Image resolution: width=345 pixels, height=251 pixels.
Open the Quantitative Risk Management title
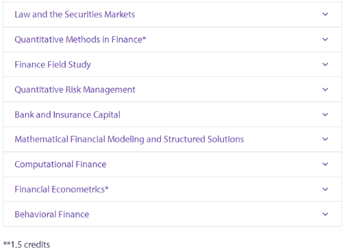(75, 90)
